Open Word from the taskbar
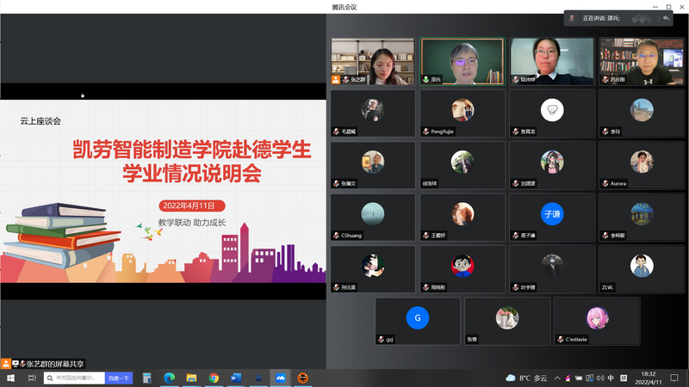Screen dimensions: 689x387 (235, 378)
